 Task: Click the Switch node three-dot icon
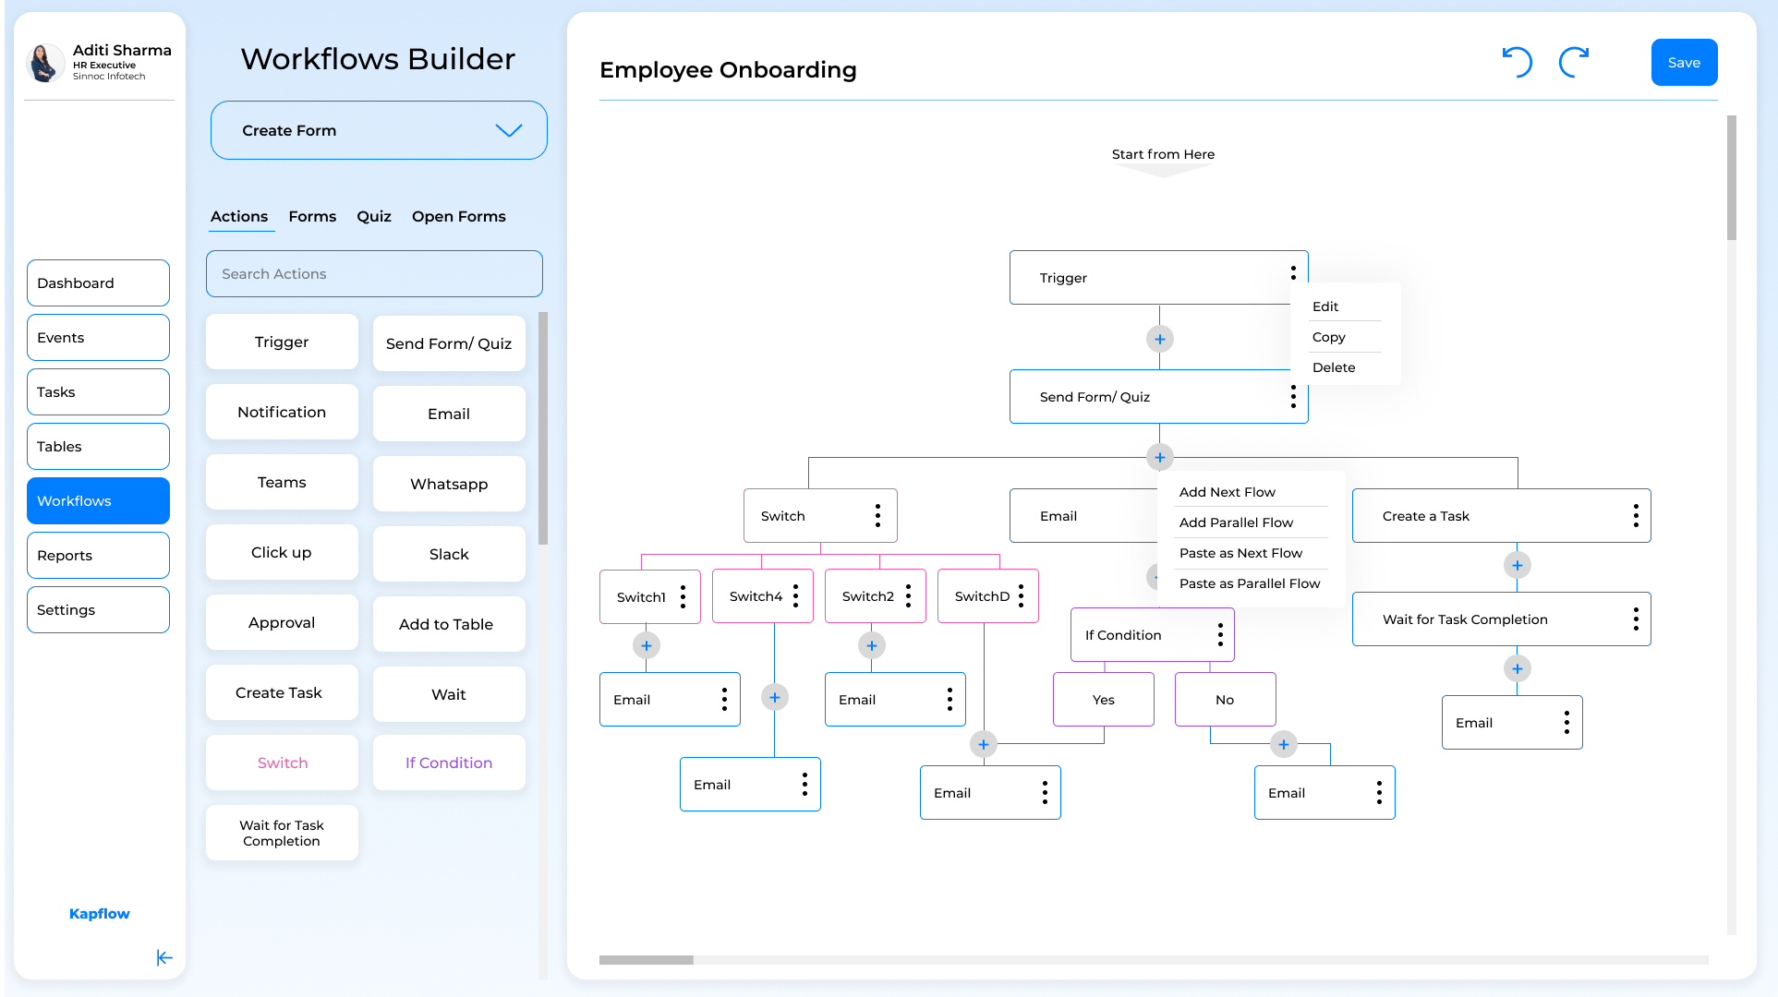878,515
